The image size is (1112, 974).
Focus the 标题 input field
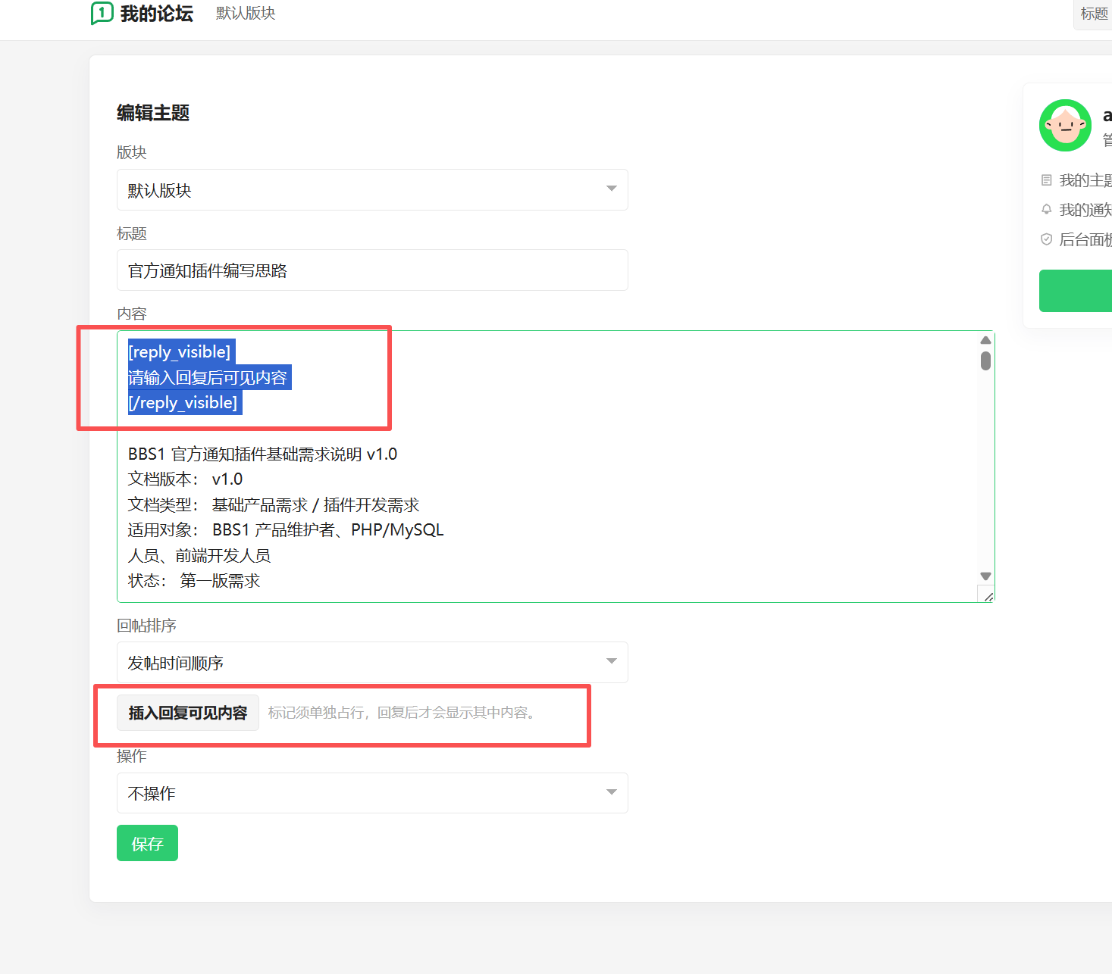coord(372,270)
